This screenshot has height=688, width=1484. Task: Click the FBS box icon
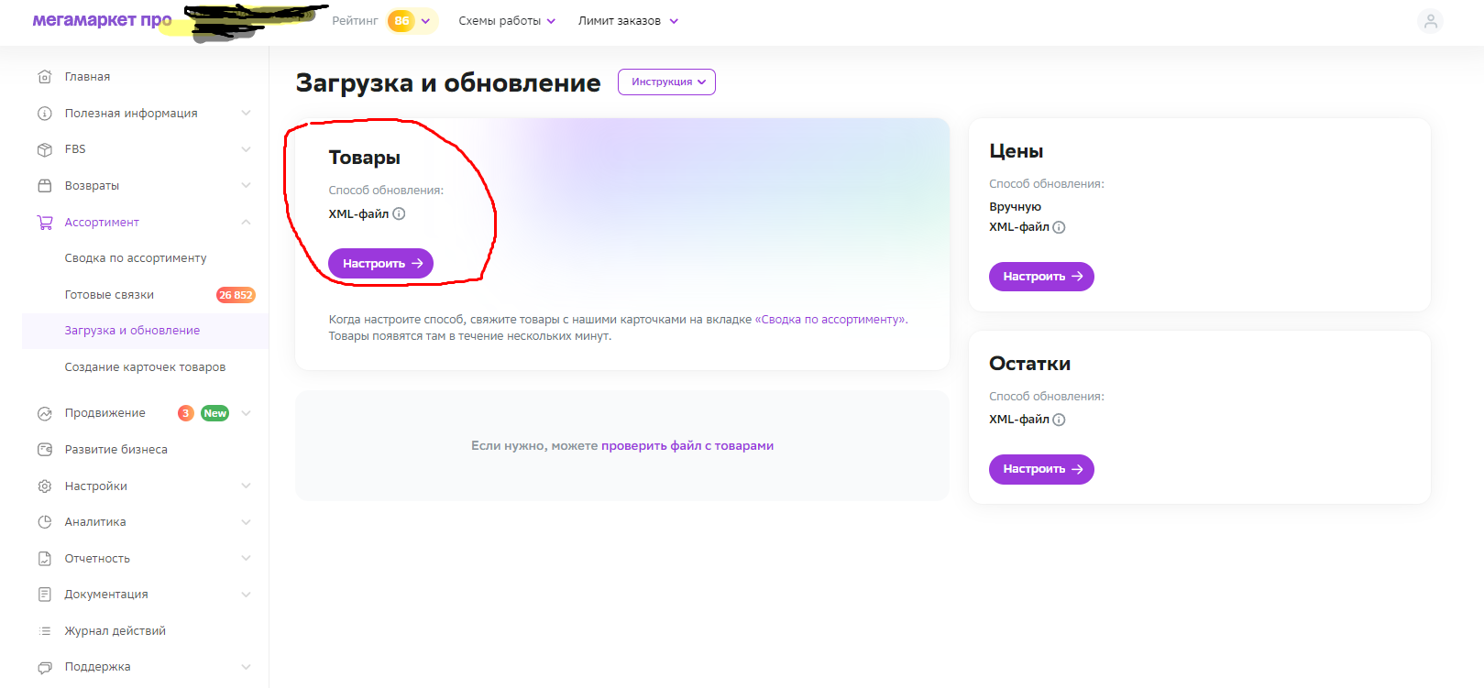44,149
